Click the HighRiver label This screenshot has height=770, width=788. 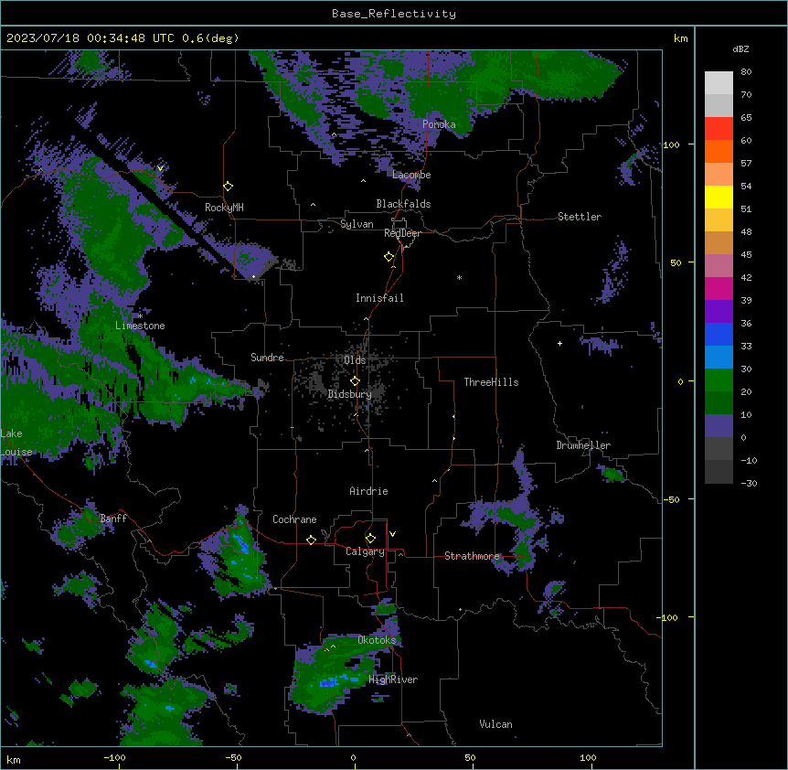(393, 679)
